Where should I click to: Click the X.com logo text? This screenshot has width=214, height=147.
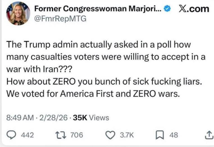pyautogui.click(x=194, y=9)
